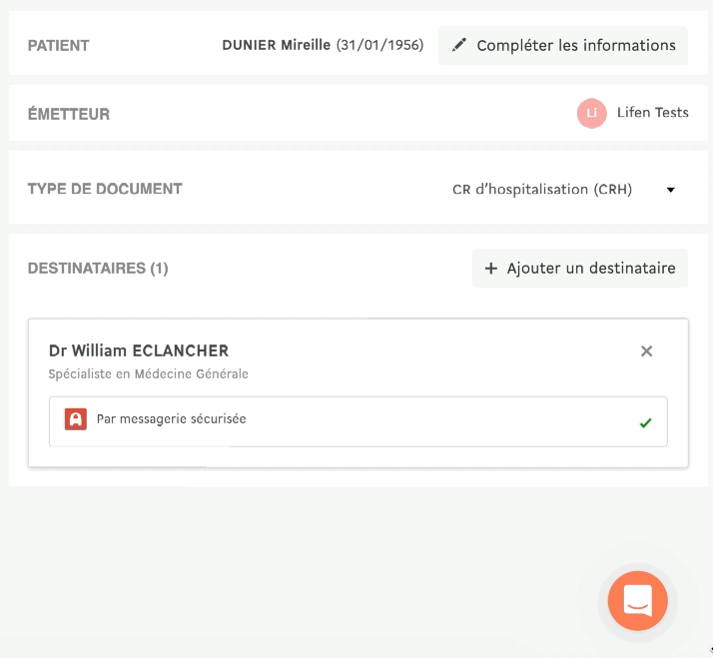Select the Par messagerie sécurisée option
Viewport: 713px width, 658px height.
point(358,421)
